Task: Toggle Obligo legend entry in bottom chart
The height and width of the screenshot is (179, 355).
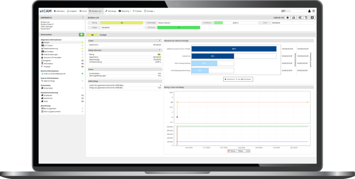Action: [x=239, y=151]
